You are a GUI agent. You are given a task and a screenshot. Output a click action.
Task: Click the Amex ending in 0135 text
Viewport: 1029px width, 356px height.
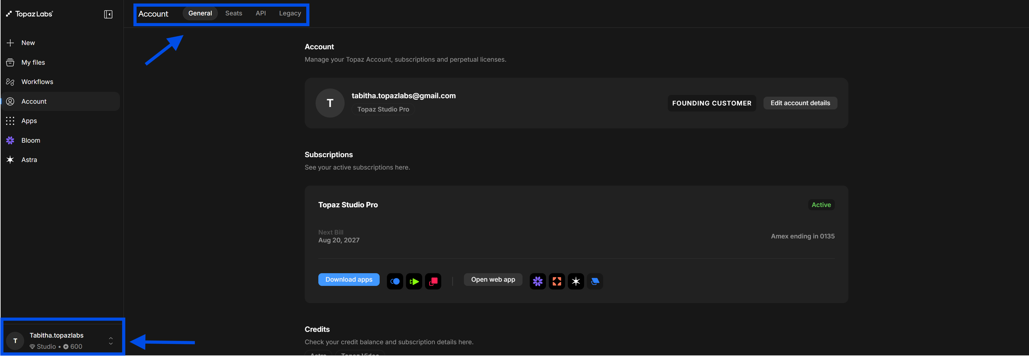[x=802, y=236]
